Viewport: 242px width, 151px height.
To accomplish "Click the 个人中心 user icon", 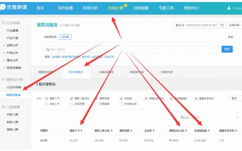I will (x=229, y=8).
